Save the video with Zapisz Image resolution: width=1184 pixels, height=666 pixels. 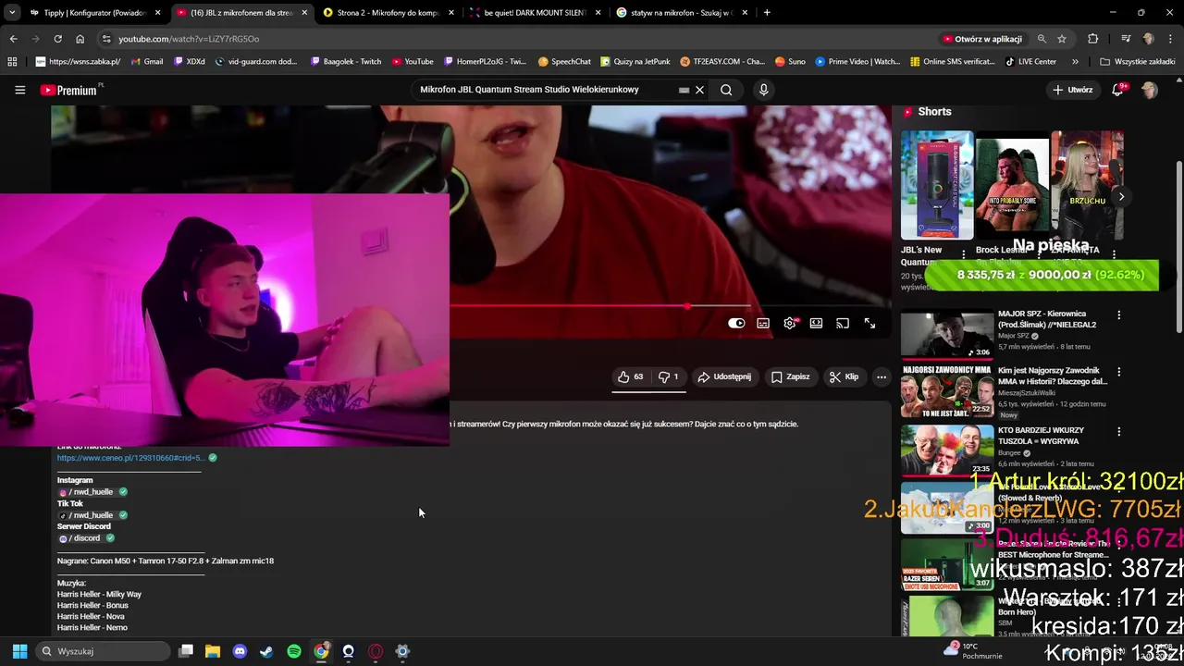(x=790, y=376)
